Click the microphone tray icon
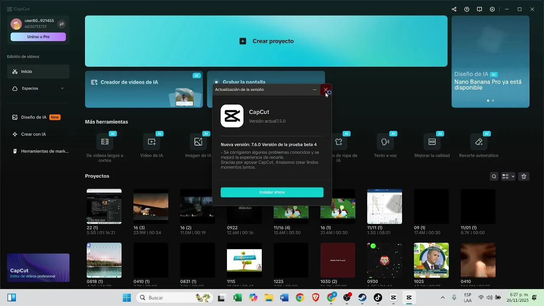 [x=454, y=297]
